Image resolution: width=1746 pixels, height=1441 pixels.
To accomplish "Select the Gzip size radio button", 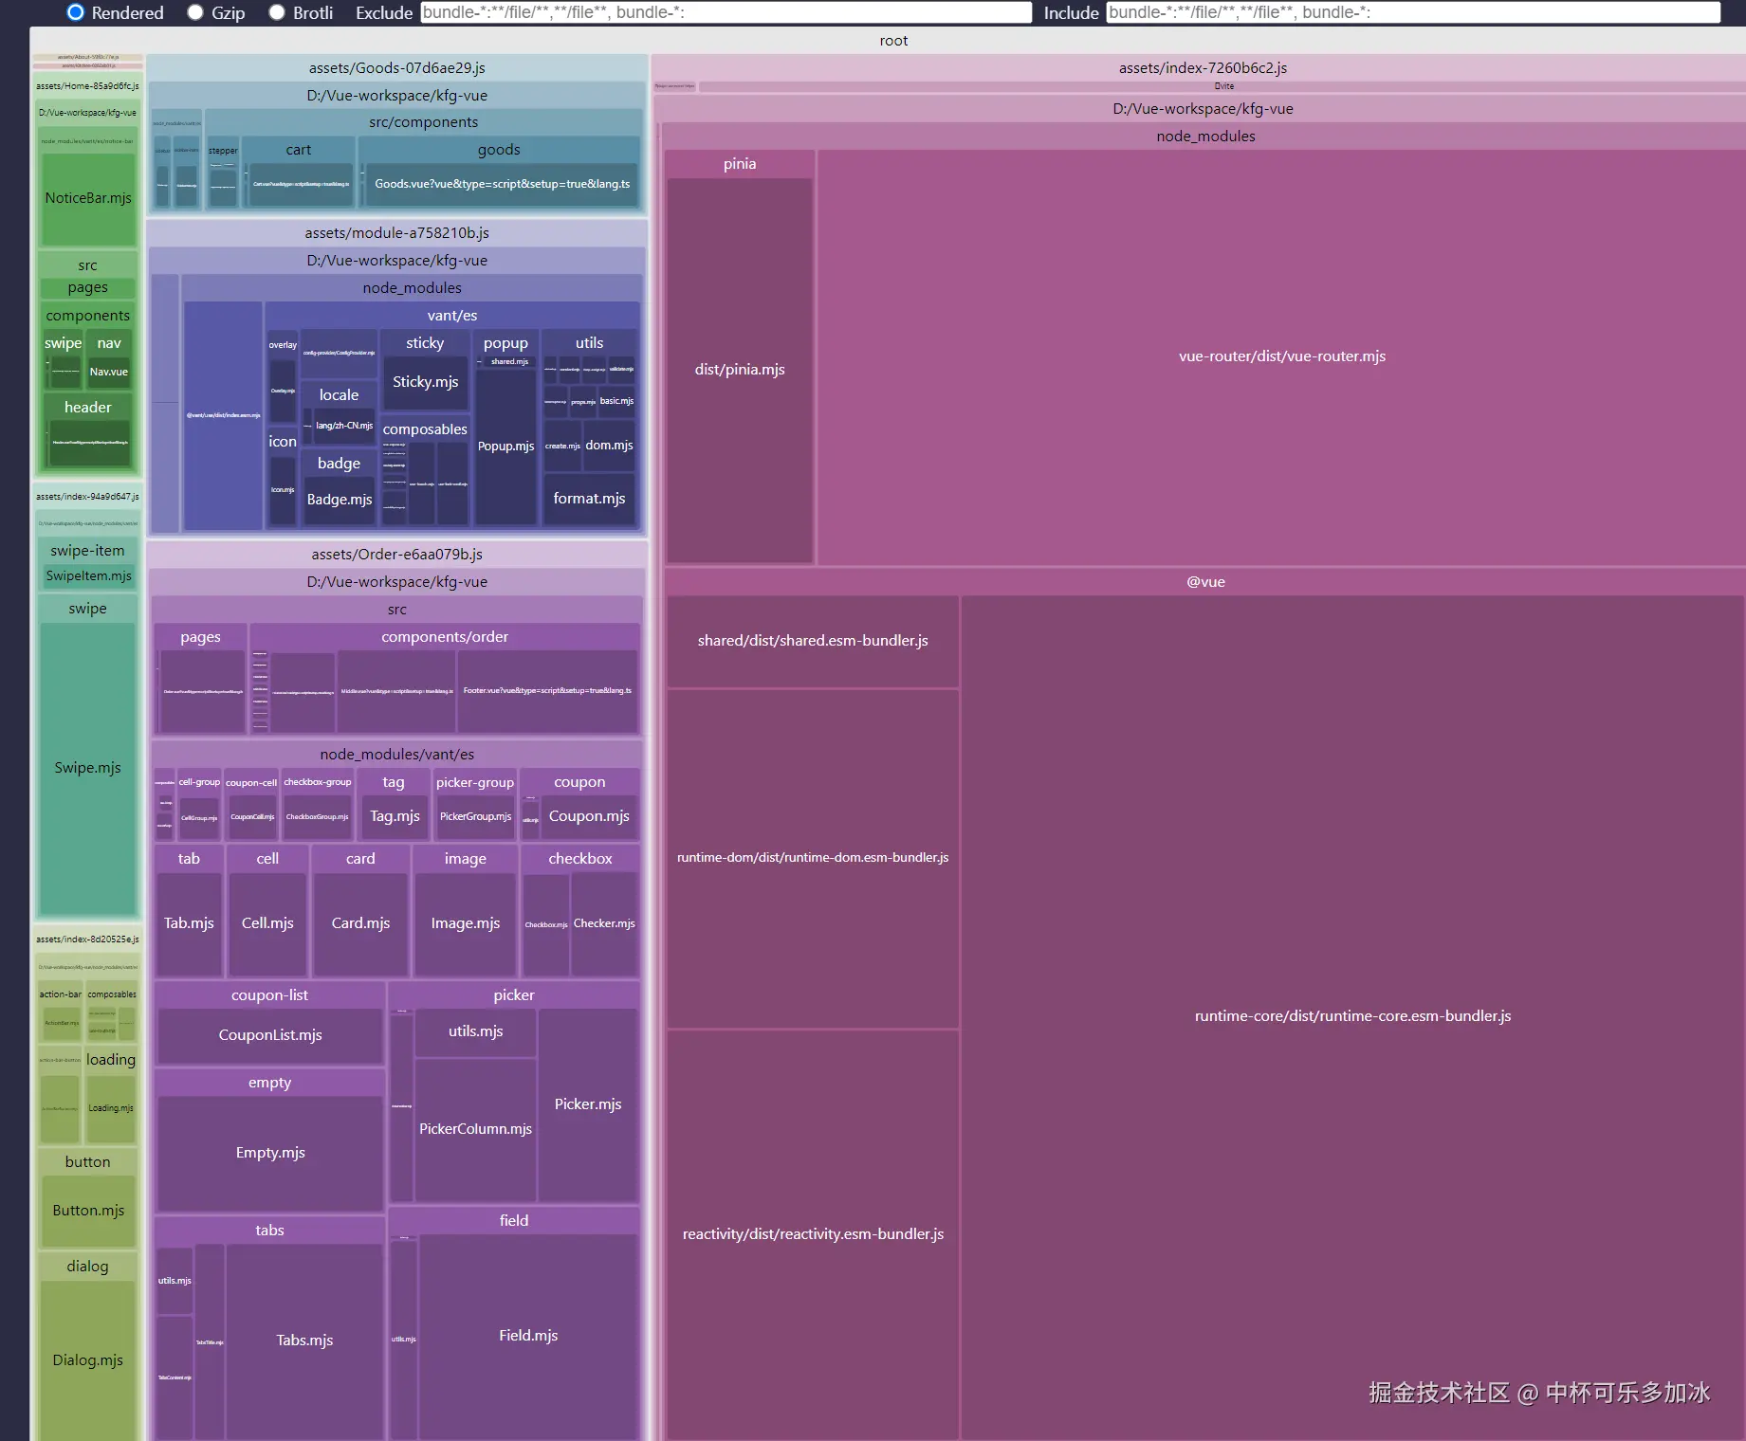I will 195,12.
